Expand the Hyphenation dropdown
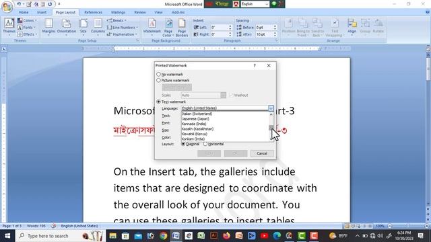Viewport: 431px width, 242px height. point(122,34)
